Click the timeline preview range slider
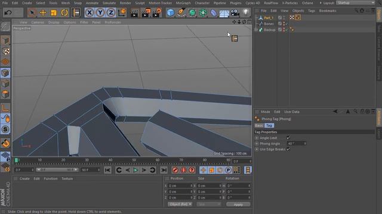This screenshot has height=214, width=382. click(57, 170)
